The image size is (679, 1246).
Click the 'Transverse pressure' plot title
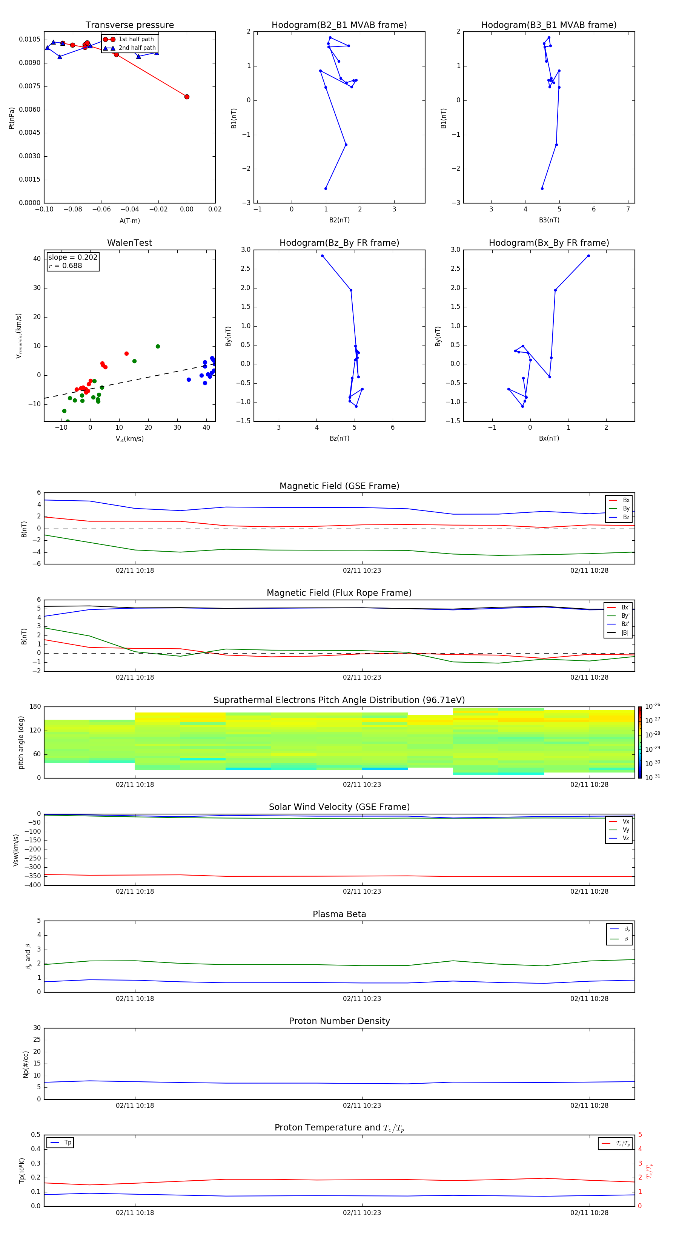[129, 25]
